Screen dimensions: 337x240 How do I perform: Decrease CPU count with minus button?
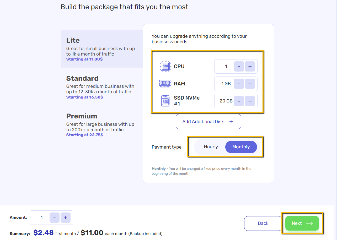pos(239,67)
